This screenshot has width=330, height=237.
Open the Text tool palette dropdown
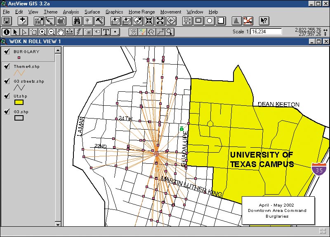106,32
